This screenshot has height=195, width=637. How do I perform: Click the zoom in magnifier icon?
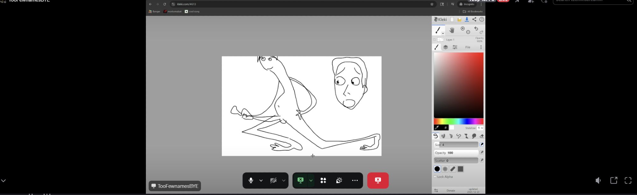point(463,29)
